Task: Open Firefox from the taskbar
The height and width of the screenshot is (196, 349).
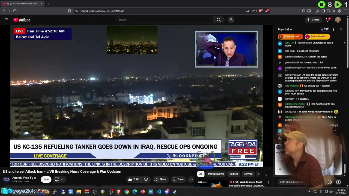Action: pos(143,192)
